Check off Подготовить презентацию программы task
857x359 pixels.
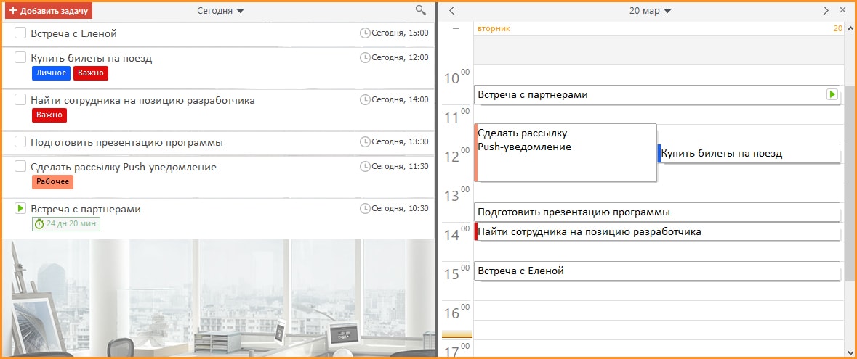pos(20,142)
